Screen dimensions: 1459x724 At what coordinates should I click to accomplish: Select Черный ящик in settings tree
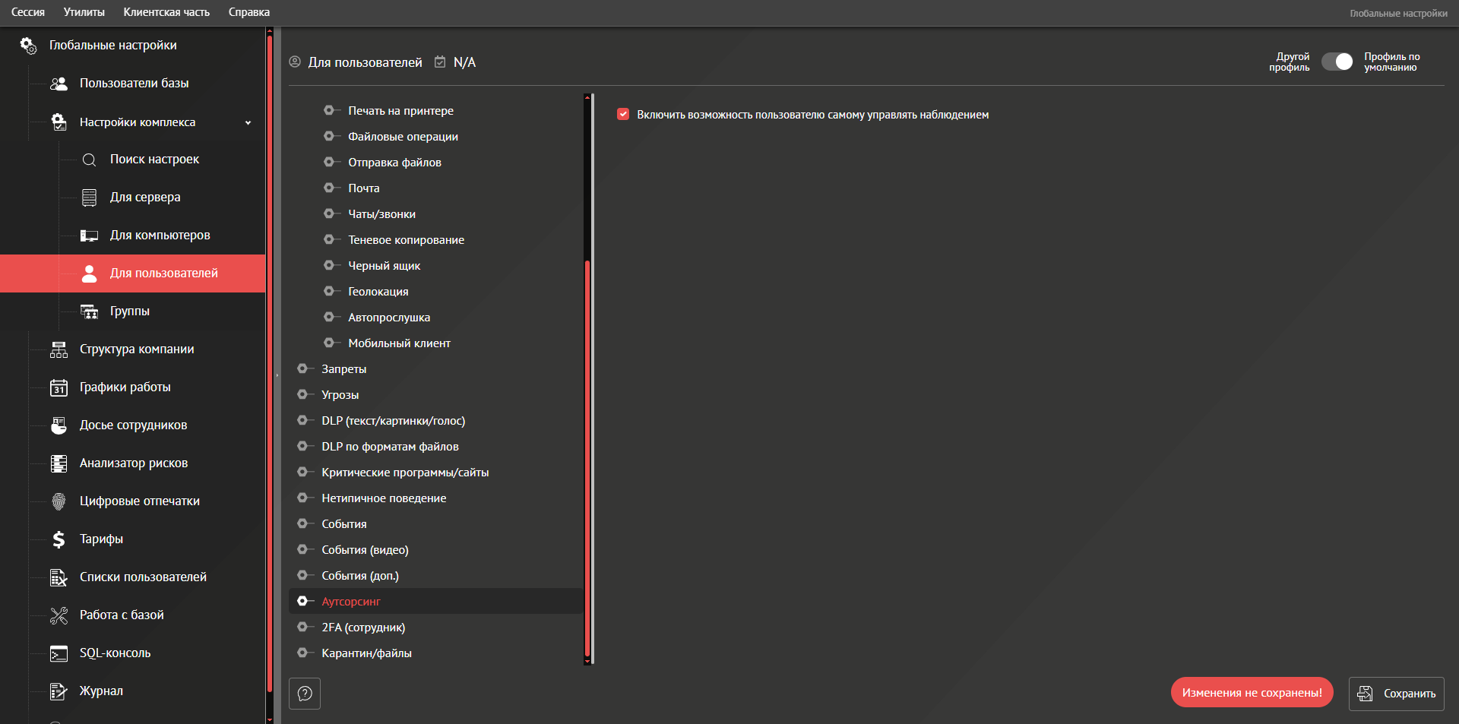pyautogui.click(x=384, y=266)
